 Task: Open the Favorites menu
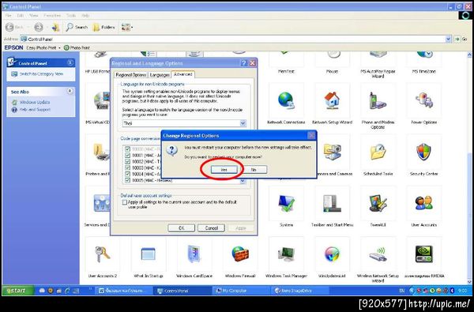click(52, 15)
